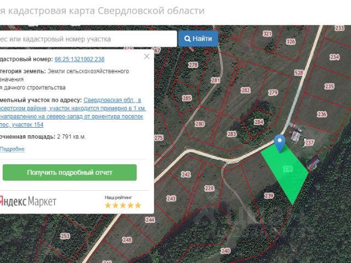The width and height of the screenshot is (351, 263).
Task: Open cadastral number 66:25:1321002:238 link
Action: pos(80,59)
